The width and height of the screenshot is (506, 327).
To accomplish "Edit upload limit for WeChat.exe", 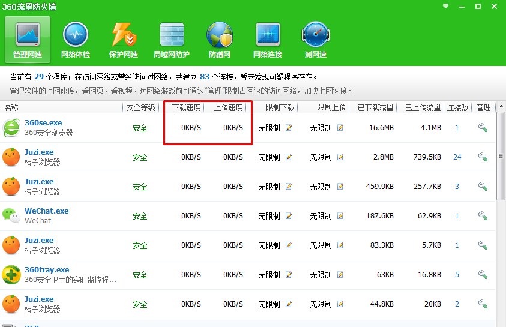I will click(x=340, y=216).
